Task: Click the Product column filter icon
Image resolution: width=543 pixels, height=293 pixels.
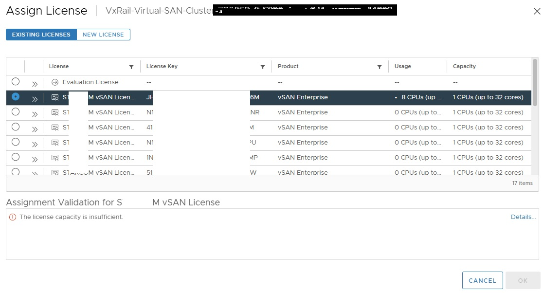Action: pyautogui.click(x=380, y=67)
